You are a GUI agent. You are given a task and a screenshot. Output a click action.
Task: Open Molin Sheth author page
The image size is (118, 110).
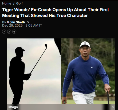pos(16,22)
